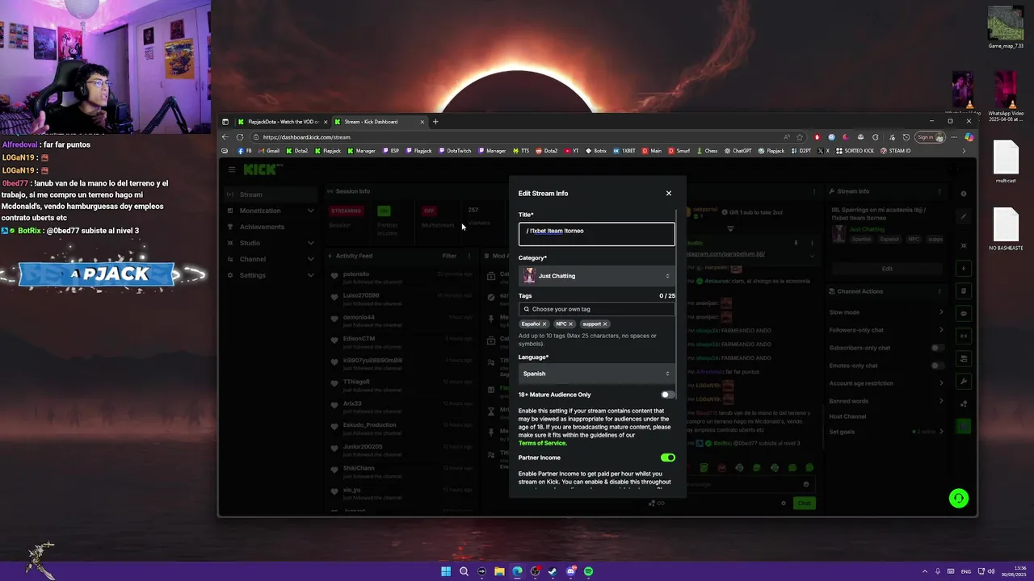The height and width of the screenshot is (581, 1034).
Task: Open the Windows Start menu
Action: pos(446,571)
